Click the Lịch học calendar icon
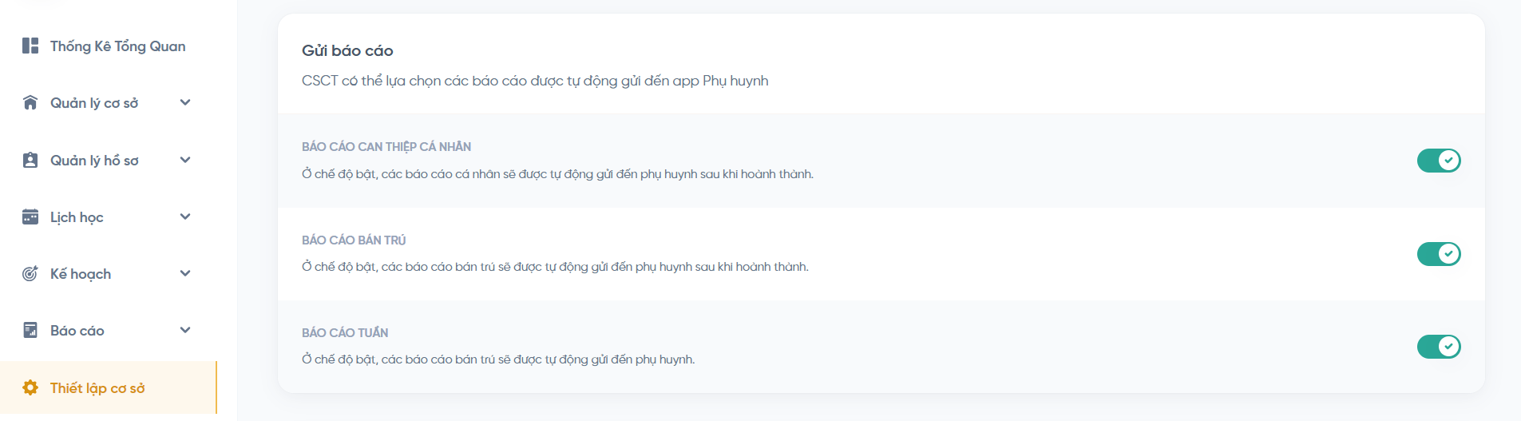Image resolution: width=1521 pixels, height=421 pixels. tap(30, 216)
